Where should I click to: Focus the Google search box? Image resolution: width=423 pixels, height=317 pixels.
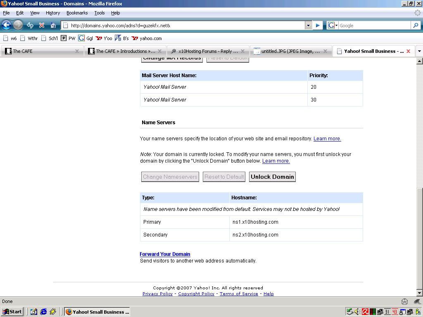[x=374, y=26]
